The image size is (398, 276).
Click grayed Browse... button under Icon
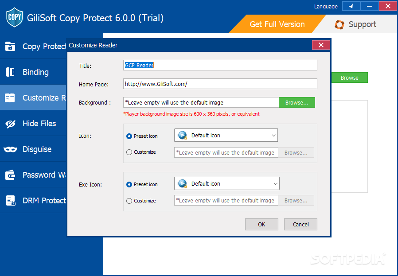coord(296,152)
